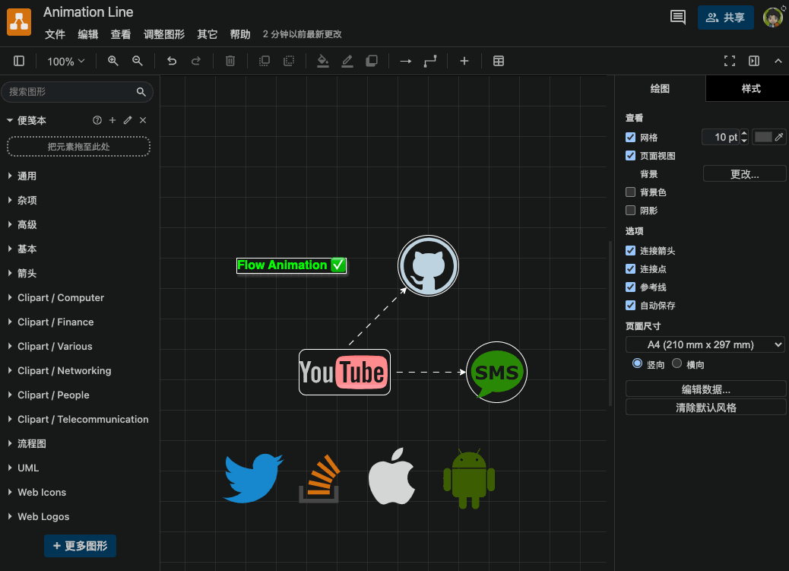Toggle the 参考线 checkbox
The height and width of the screenshot is (571, 789).
[630, 287]
